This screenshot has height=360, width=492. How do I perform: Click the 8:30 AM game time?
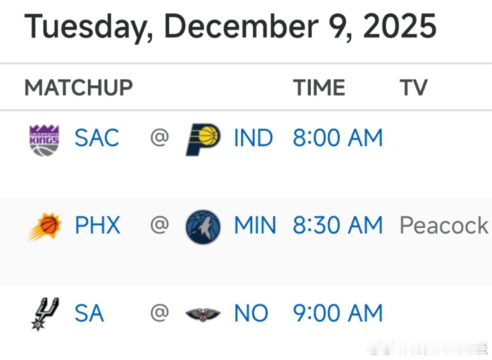click(x=338, y=225)
